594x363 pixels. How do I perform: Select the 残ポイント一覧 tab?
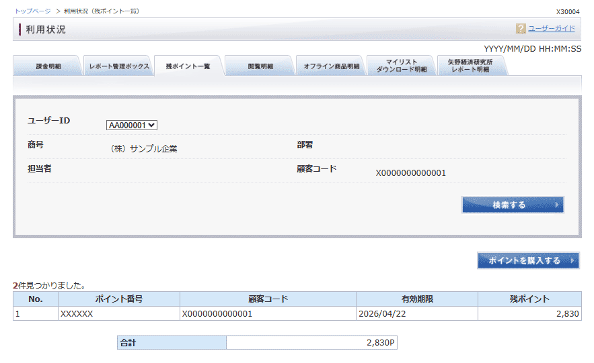(x=188, y=66)
